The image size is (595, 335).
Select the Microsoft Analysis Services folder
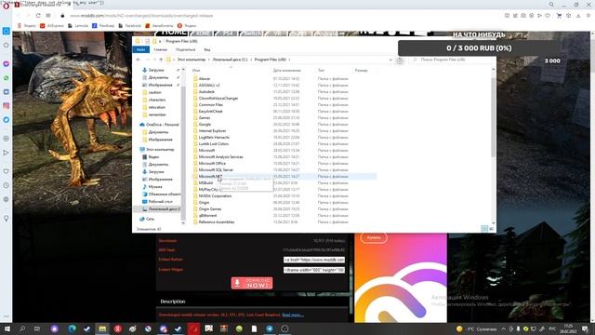(x=221, y=157)
